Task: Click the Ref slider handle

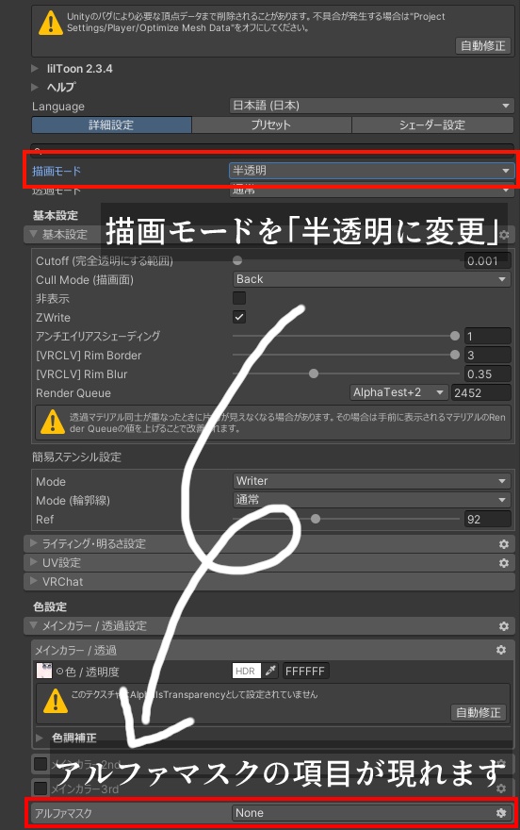Action: [x=316, y=519]
